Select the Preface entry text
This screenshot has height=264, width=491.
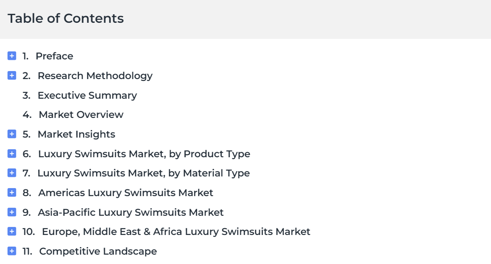[x=54, y=56]
